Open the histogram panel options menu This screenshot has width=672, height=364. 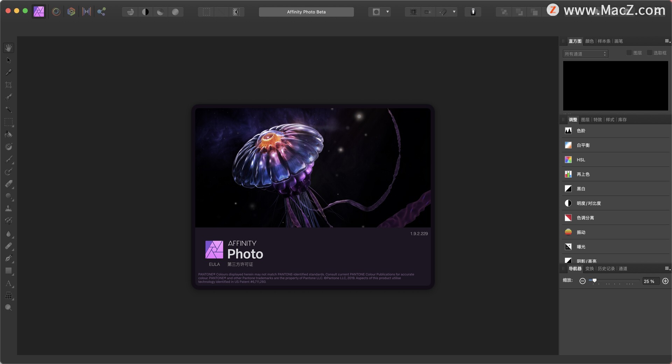(666, 41)
